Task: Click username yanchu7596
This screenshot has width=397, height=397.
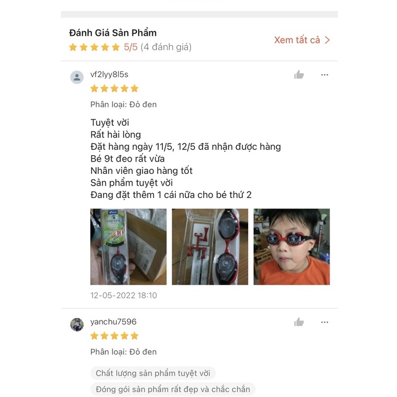Action: tap(114, 322)
